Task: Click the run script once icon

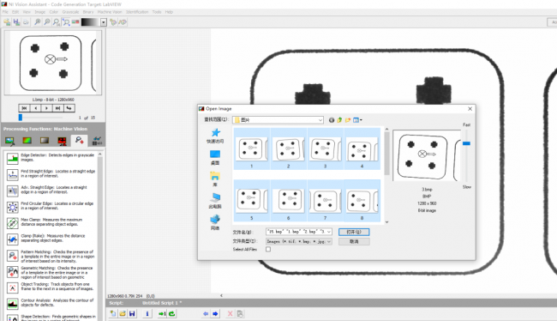Action: click(162, 313)
